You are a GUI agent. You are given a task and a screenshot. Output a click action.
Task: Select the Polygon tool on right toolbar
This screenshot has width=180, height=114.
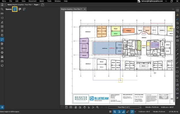[x=177, y=80]
